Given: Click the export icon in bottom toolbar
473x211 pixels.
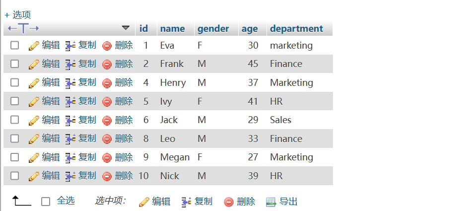Looking at the screenshot, I should [271, 202].
